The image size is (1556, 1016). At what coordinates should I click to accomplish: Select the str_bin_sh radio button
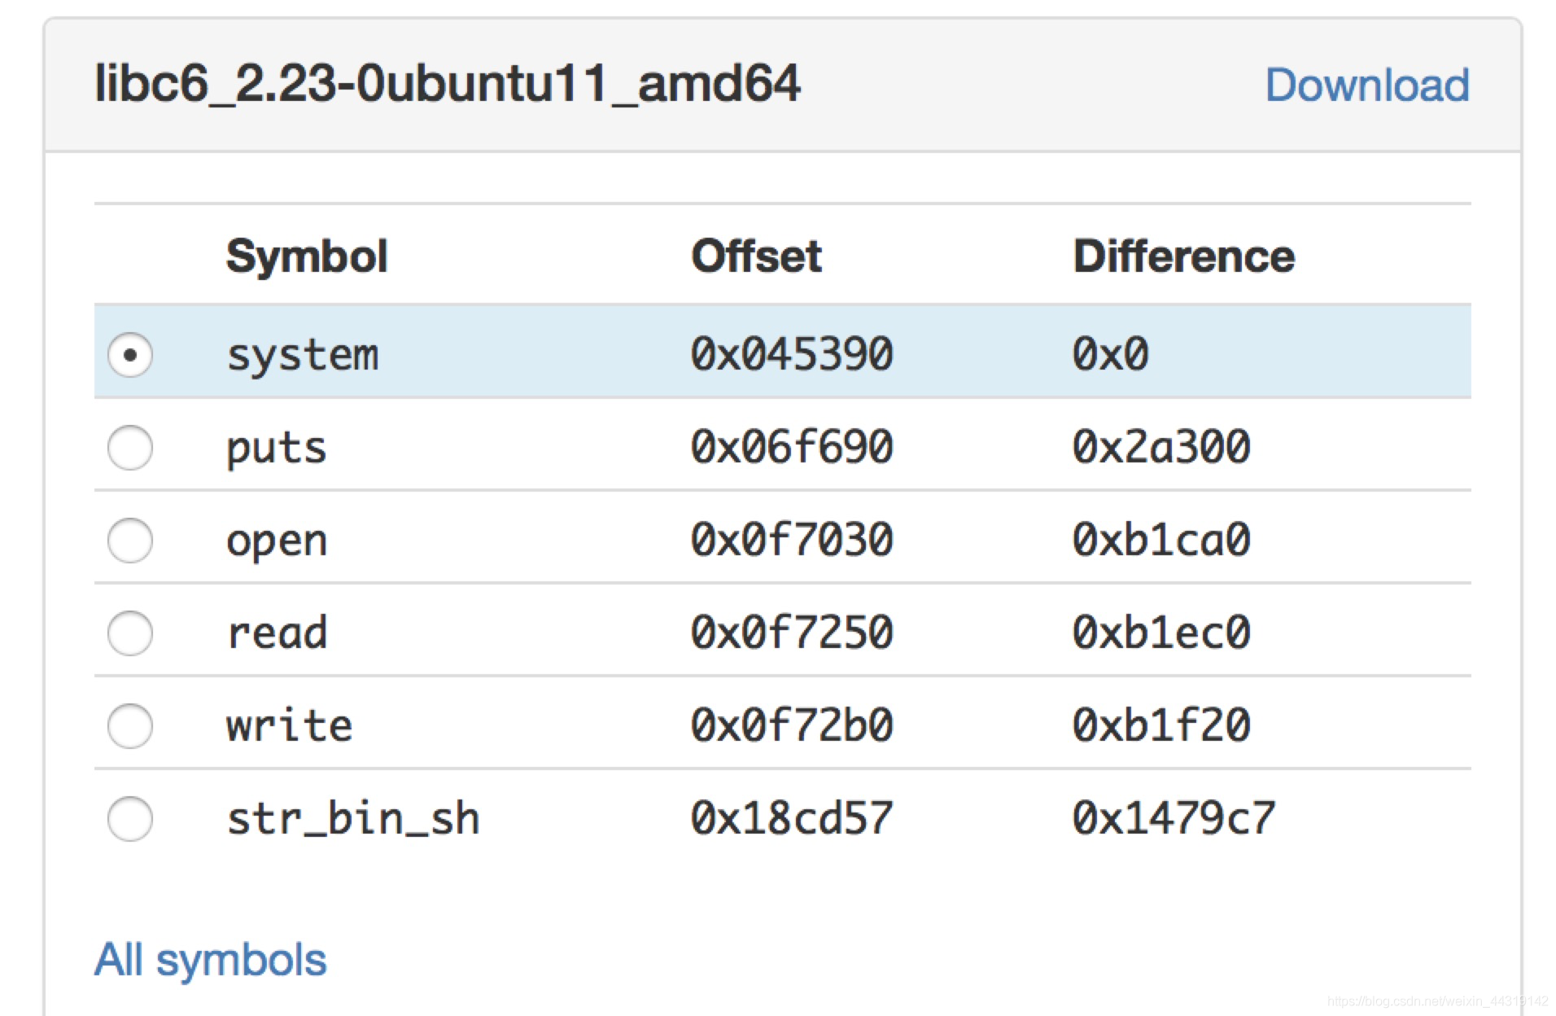point(130,819)
